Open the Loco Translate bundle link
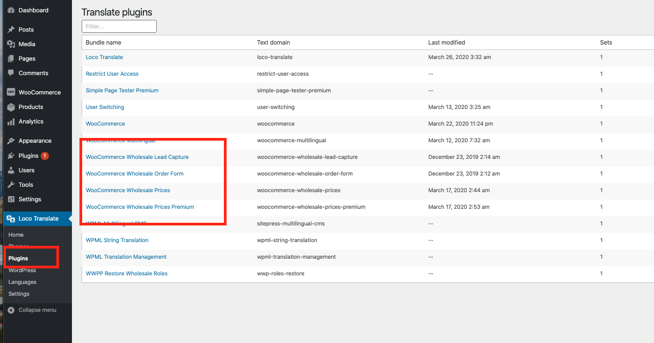The width and height of the screenshot is (654, 343). 104,57
